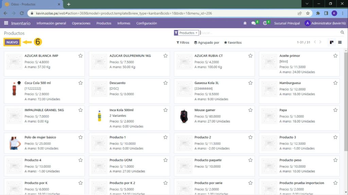Toggle favorite star on Hamburguesa
The image size is (348, 195).
(335, 83)
